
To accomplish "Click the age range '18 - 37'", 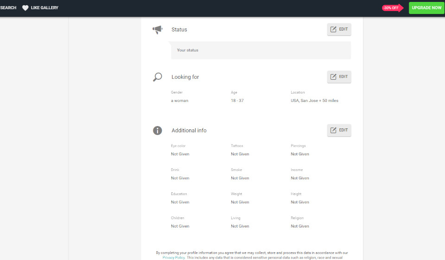I will (237, 101).
